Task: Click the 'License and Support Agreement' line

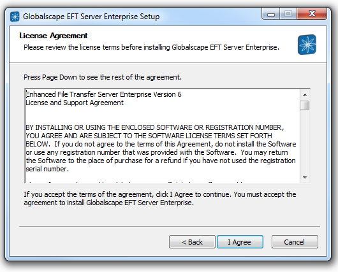Action: (75, 103)
